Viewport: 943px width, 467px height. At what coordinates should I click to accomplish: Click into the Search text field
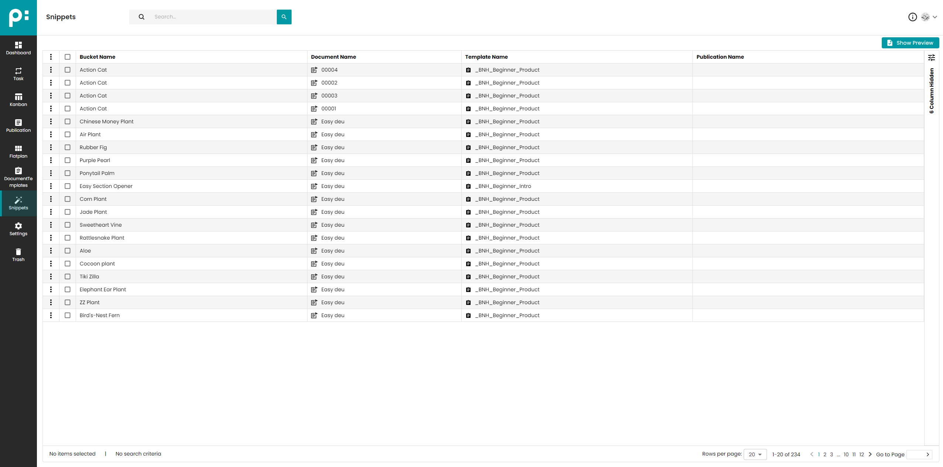click(212, 17)
